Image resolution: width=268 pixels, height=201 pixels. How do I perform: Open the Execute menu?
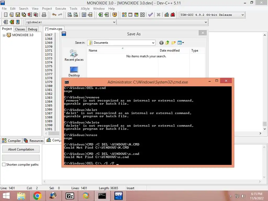pos(61,9)
